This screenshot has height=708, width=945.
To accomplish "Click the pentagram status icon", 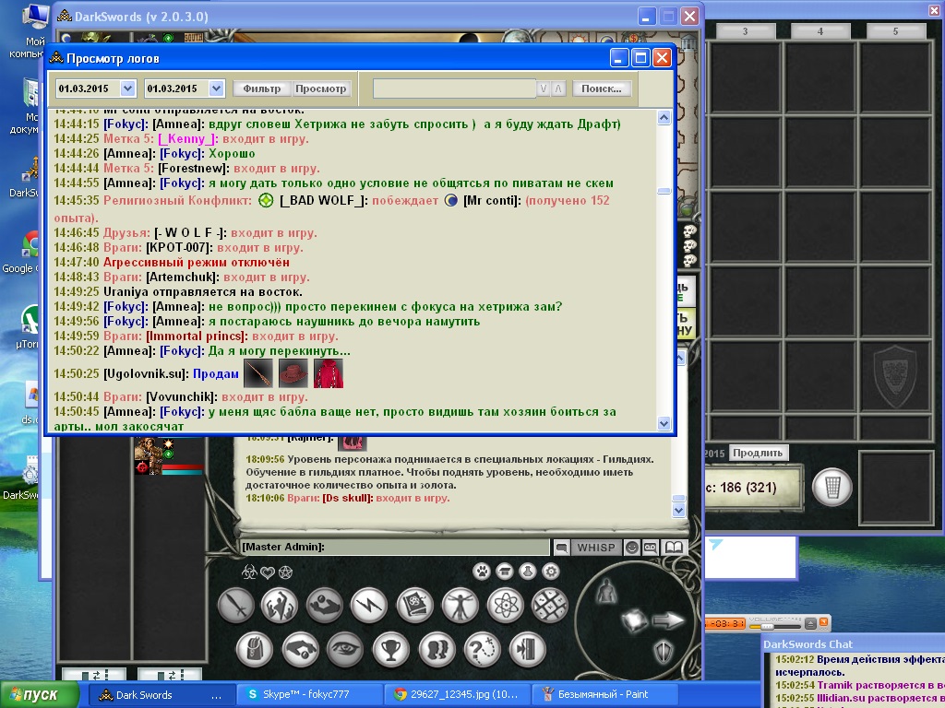I will pyautogui.click(x=286, y=572).
